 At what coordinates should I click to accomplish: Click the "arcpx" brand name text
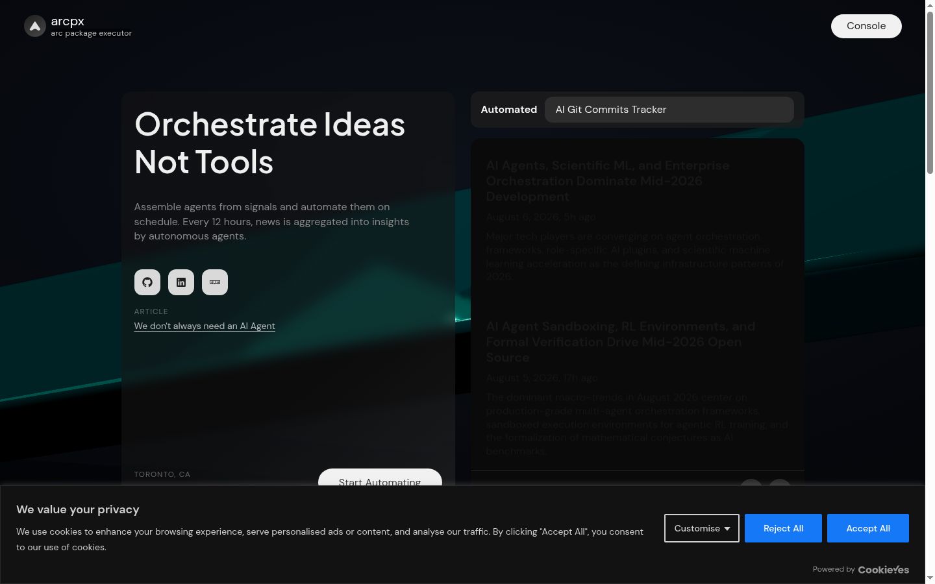[x=68, y=21]
